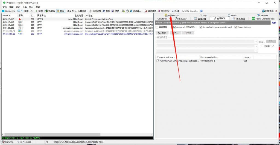Image resolution: width=280 pixels, height=145 pixels.
Task: Open the first rule editor dropdown
Action: (x=256, y=42)
